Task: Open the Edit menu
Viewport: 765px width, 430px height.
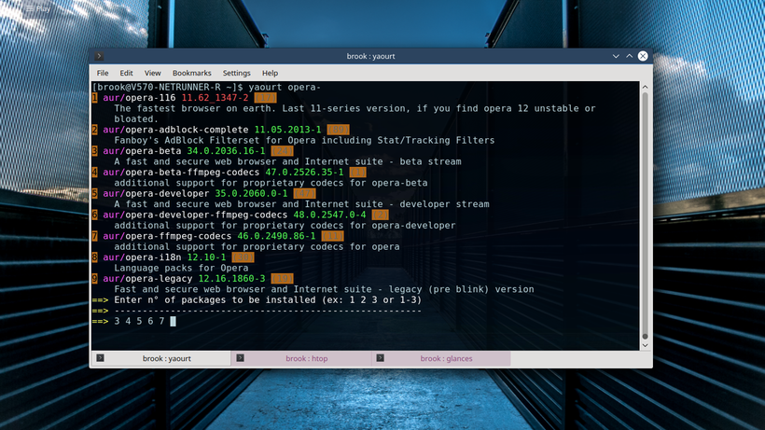Action: 126,73
